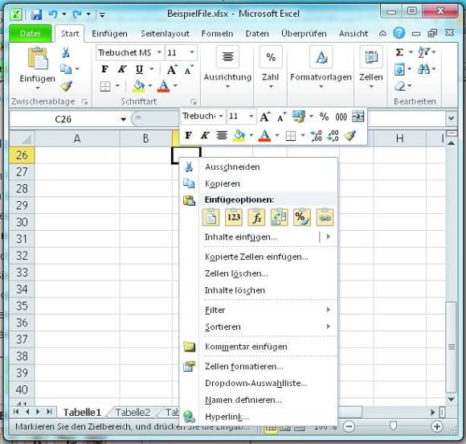This screenshot has height=444, width=466.
Task: Click the paste Formatting percent icon
Action: [x=302, y=217]
